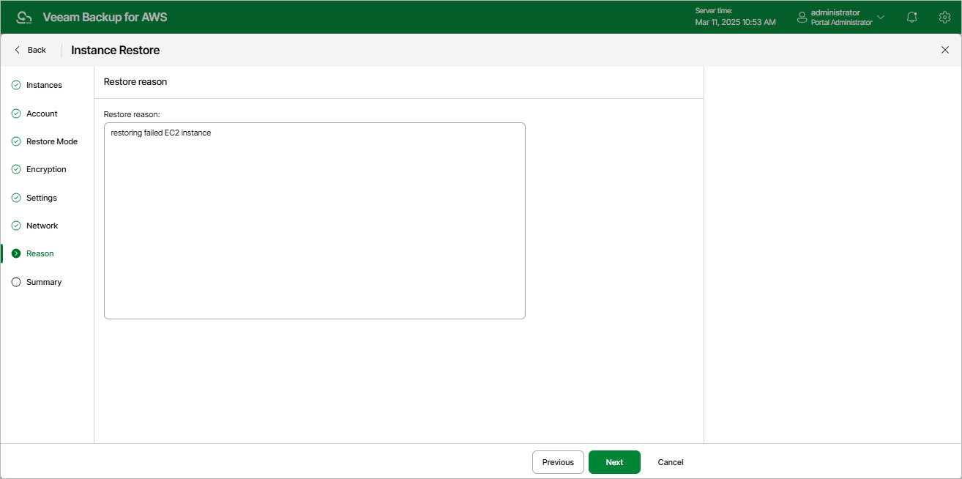Click the Network step checkmark icon
The height and width of the screenshot is (479, 962).
[16, 226]
